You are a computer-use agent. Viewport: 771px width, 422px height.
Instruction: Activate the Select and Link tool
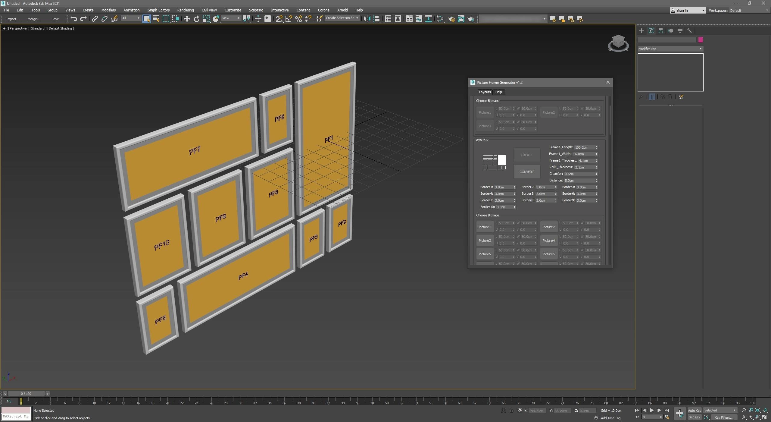95,19
